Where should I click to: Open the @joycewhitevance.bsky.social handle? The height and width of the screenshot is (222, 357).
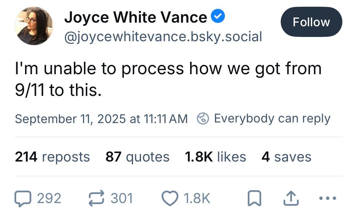[x=163, y=37]
